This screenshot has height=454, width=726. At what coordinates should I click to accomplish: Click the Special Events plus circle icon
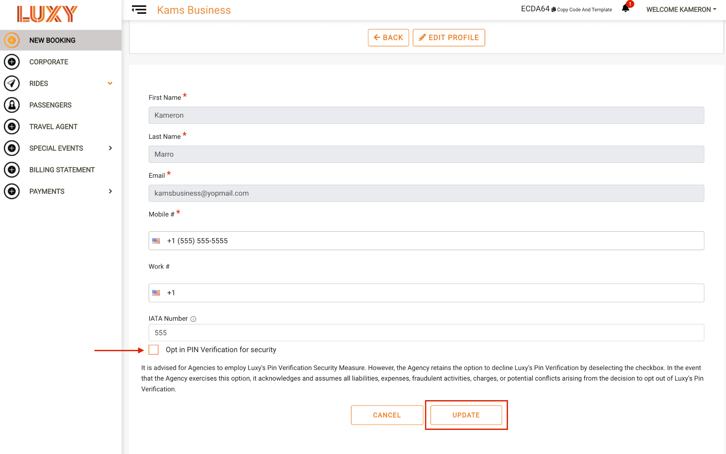(12, 148)
